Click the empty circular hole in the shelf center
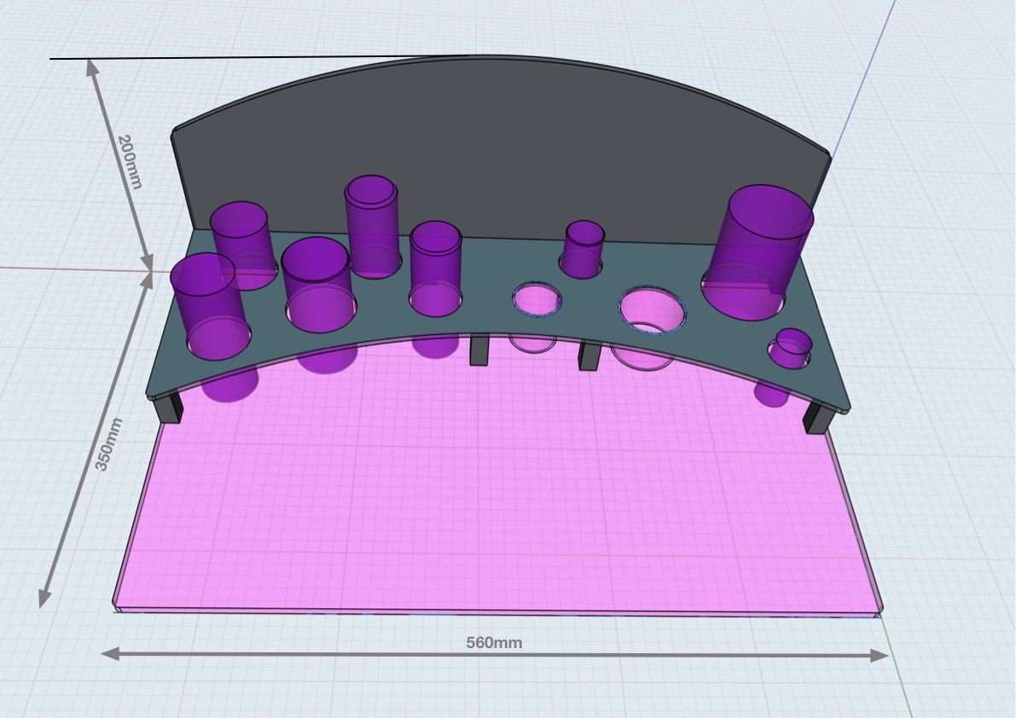The height and width of the screenshot is (718, 1016). (x=535, y=298)
